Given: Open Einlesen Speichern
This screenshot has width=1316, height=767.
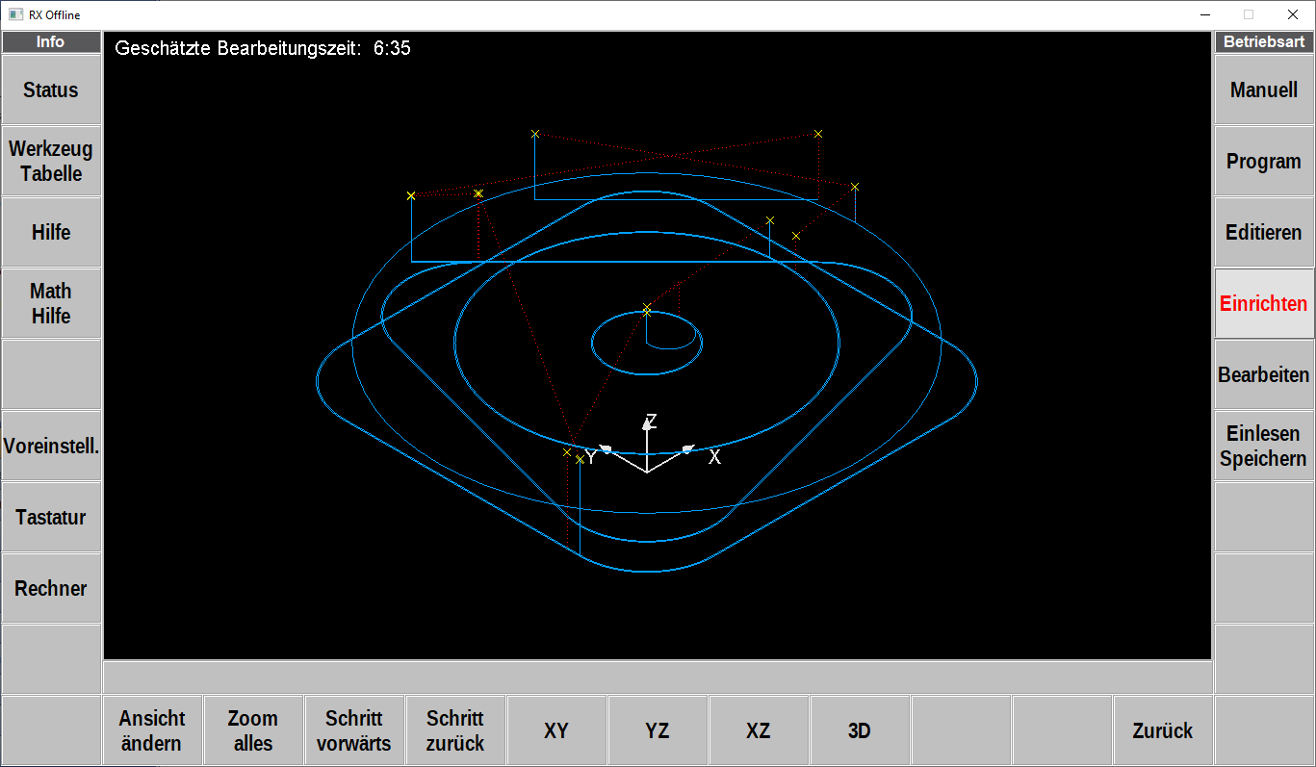Looking at the screenshot, I should [x=1264, y=447].
